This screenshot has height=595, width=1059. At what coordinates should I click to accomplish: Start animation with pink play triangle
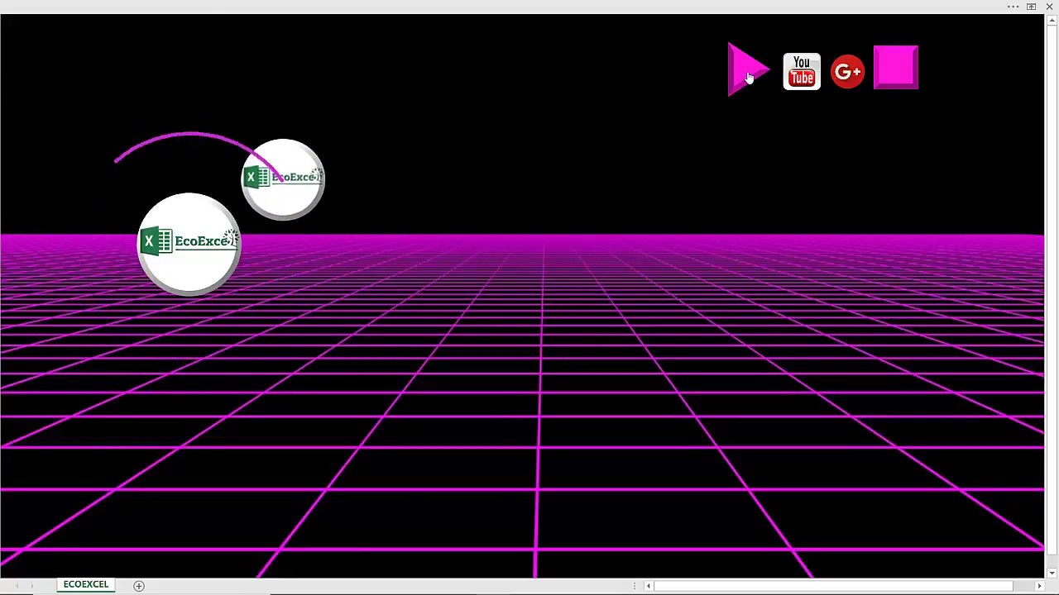[746, 69]
